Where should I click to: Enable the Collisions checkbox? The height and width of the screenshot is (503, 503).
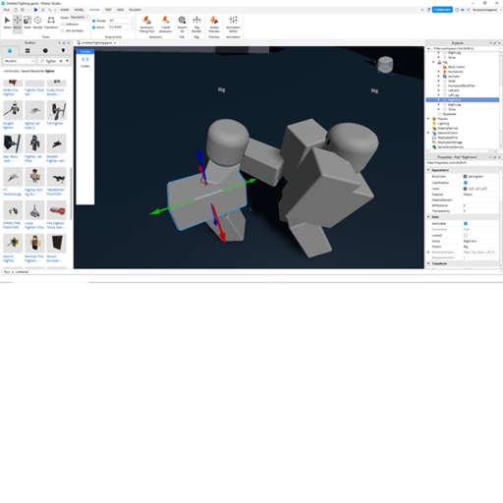click(63, 25)
